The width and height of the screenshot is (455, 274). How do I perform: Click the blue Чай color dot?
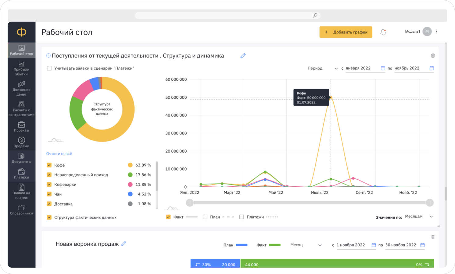[x=130, y=194]
